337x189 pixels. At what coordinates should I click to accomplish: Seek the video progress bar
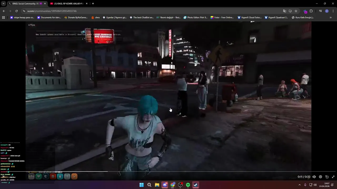(x=168, y=171)
